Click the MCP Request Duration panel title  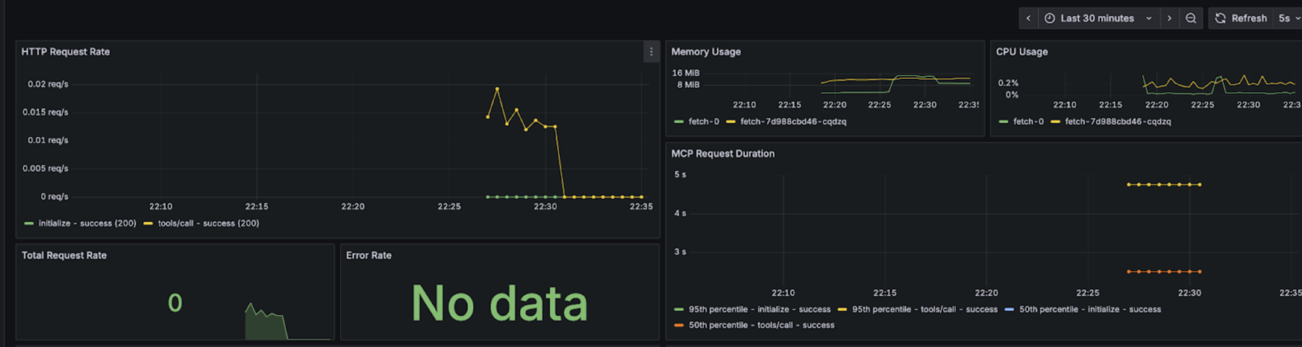[x=723, y=154]
